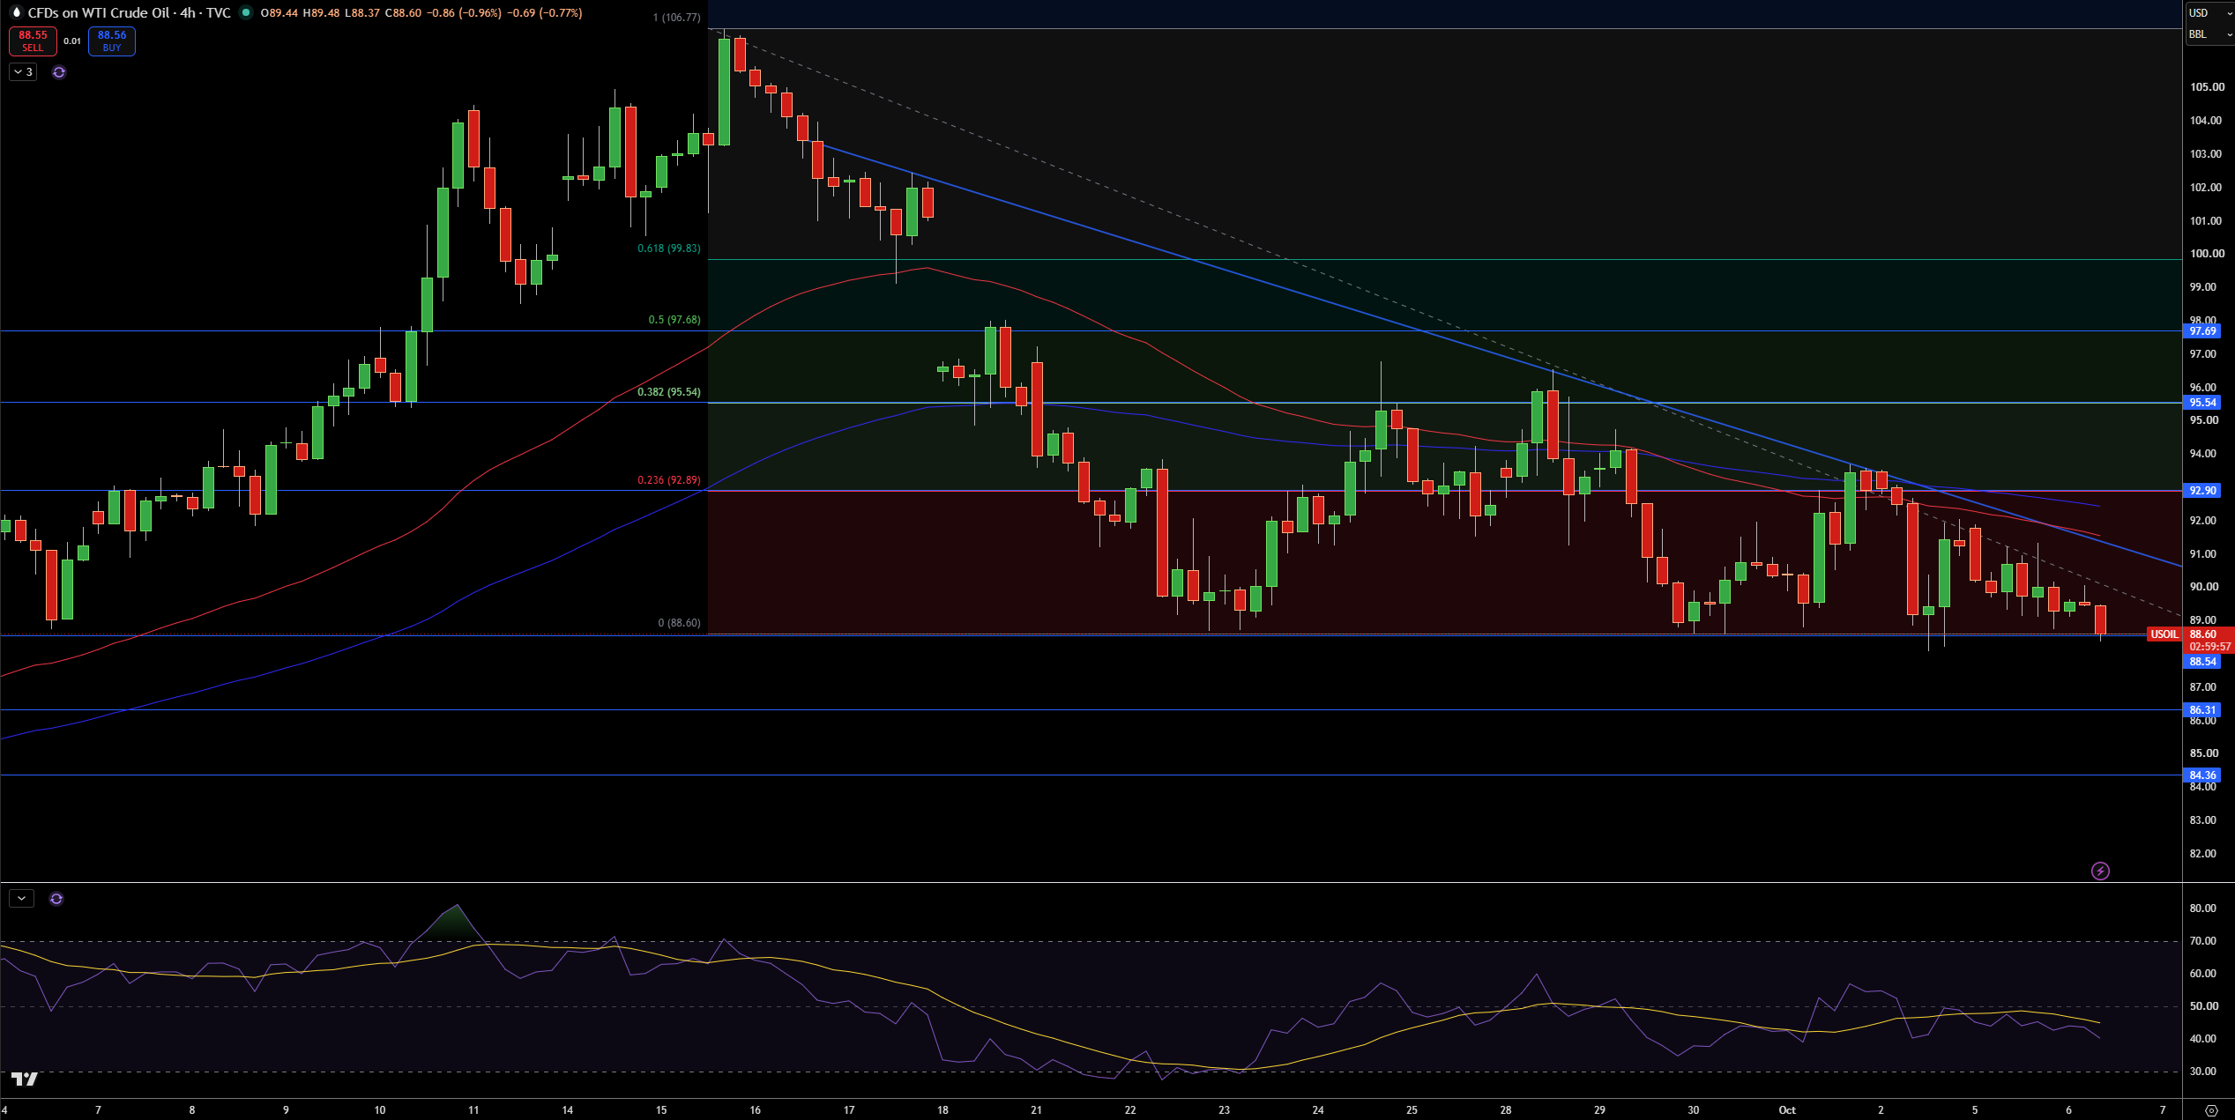The width and height of the screenshot is (2235, 1120).
Task: Click the 0 (88.60) Fibonacci label
Action: click(x=680, y=623)
